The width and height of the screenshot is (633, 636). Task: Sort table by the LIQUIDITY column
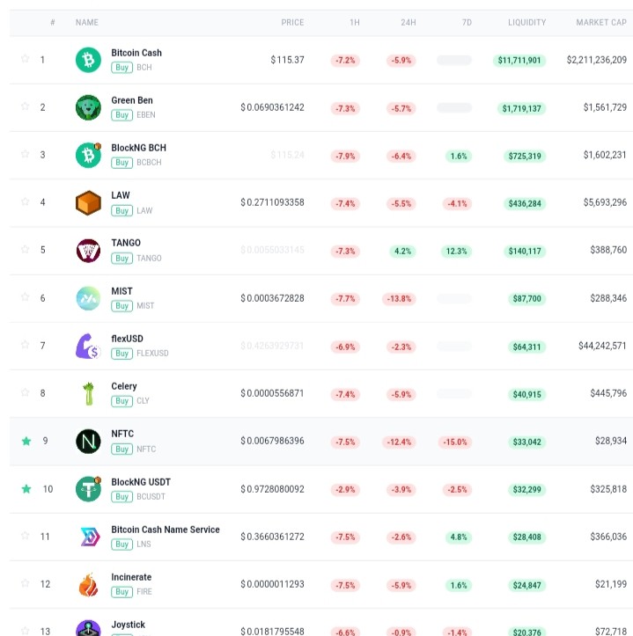tap(526, 23)
